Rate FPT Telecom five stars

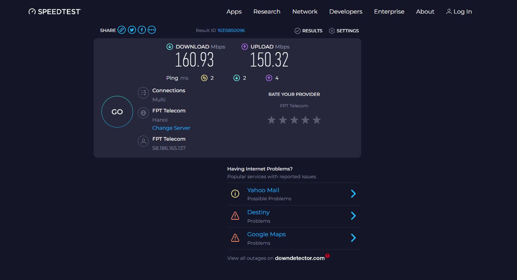317,120
